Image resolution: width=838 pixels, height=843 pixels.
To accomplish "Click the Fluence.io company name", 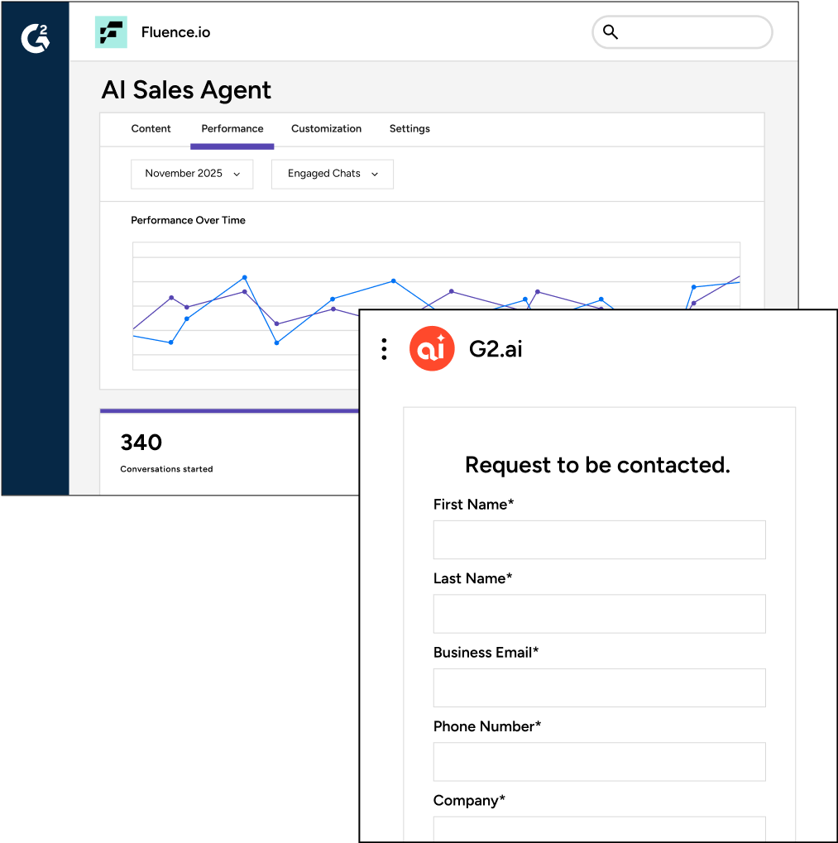I will 175,33.
